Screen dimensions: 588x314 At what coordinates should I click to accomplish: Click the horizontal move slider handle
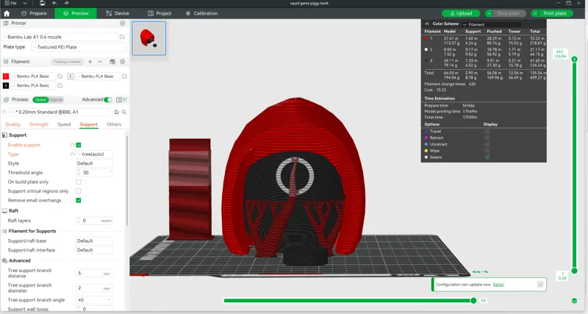click(x=473, y=301)
